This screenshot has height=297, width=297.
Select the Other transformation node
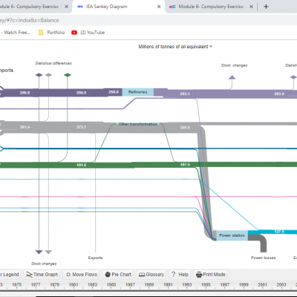click(x=138, y=124)
